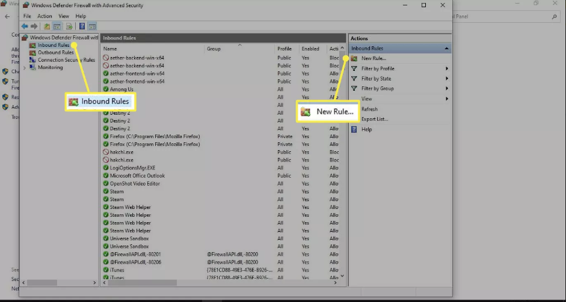Toggle the Show/Hide Console Tree toolbar icon
Screen dimensions: 566x302
[x=57, y=26]
